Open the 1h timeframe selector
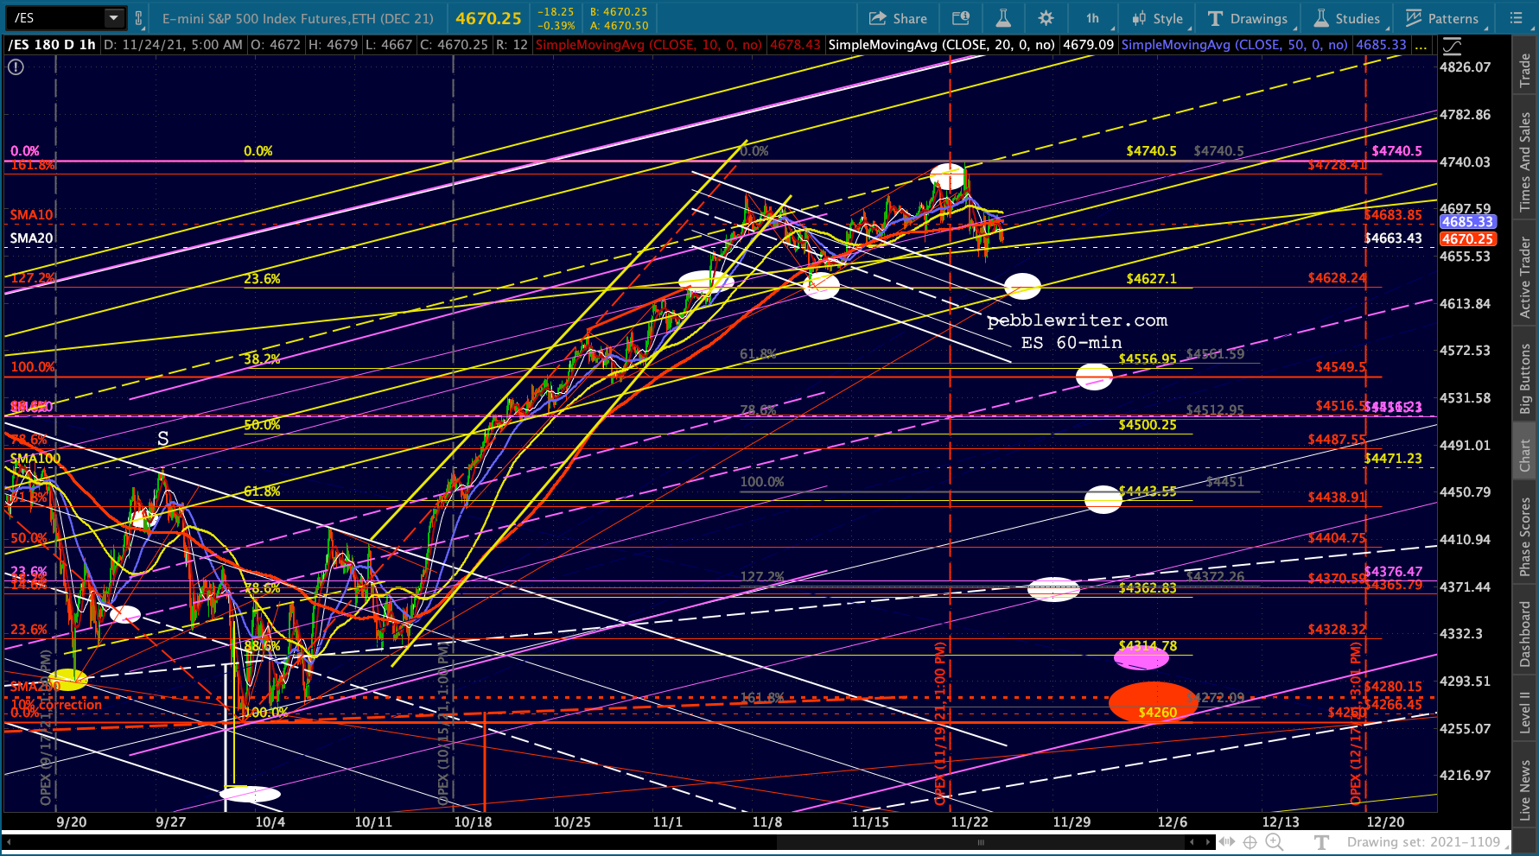1539x856 pixels. (1093, 18)
